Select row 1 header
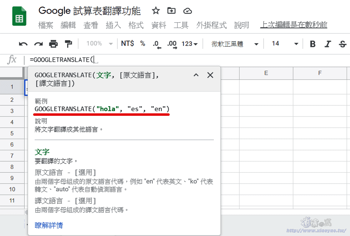This screenshot has width=350, height=236. click(12, 87)
